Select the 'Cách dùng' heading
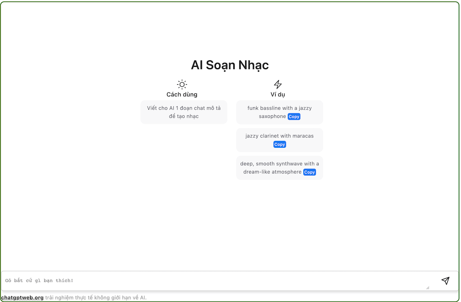This screenshot has height=302, width=461. coord(182,94)
